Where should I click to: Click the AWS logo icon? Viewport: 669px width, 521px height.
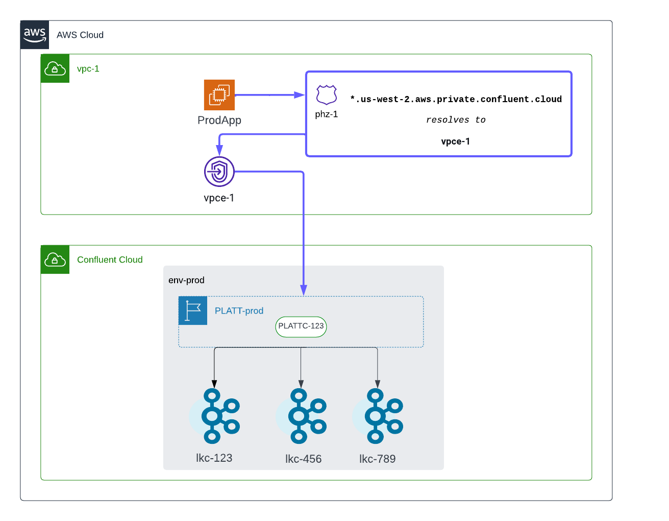(x=35, y=35)
